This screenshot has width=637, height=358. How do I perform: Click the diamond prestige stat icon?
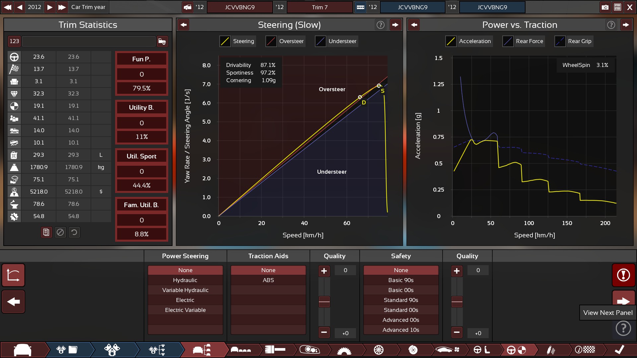point(14,93)
